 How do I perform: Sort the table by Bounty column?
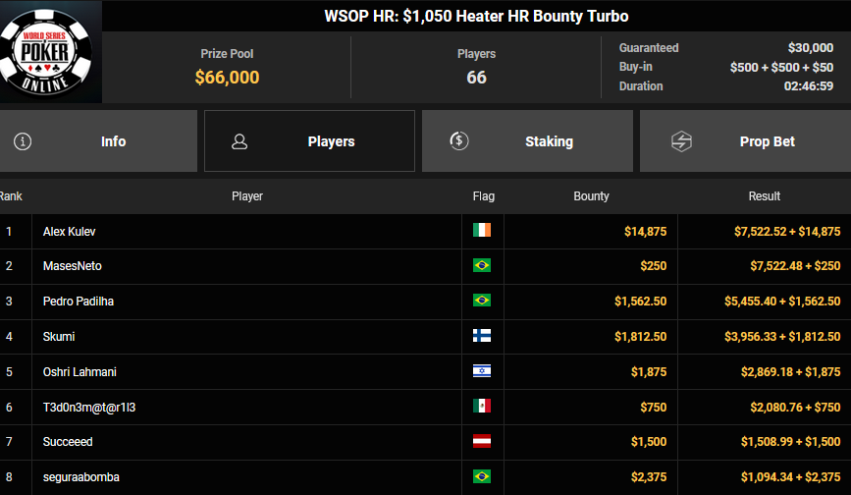(x=591, y=196)
